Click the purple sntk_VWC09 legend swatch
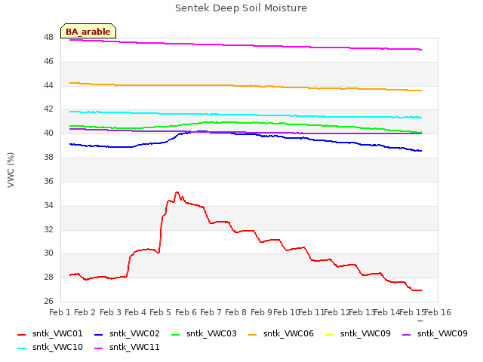Screen dimensions: 483x362 tap(407, 335)
